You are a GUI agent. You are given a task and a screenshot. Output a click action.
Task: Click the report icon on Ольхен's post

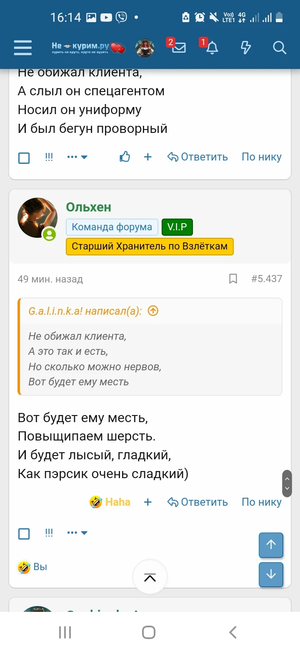(49, 532)
